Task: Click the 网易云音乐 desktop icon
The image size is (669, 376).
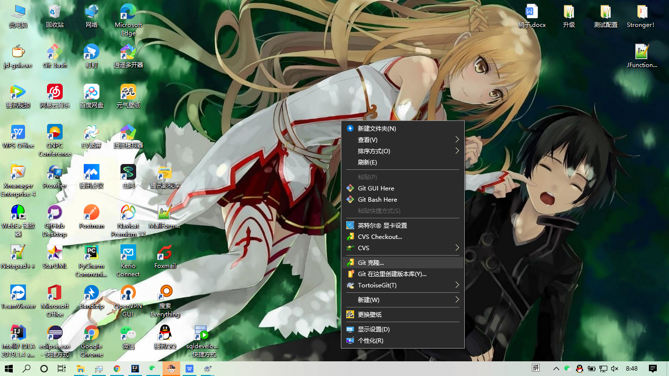Action: pos(55,96)
